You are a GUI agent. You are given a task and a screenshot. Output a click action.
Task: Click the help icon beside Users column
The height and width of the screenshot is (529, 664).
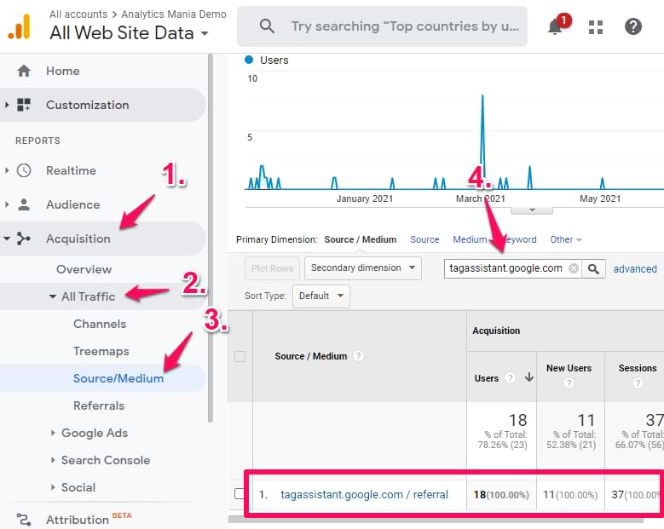point(510,378)
